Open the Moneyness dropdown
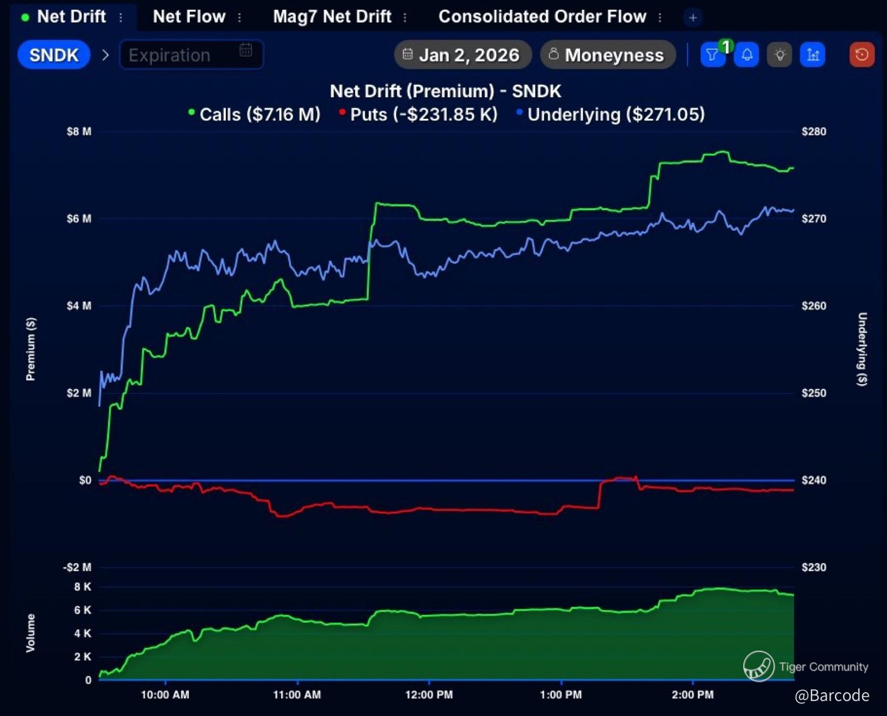Screen dimensions: 887x716 coord(608,55)
